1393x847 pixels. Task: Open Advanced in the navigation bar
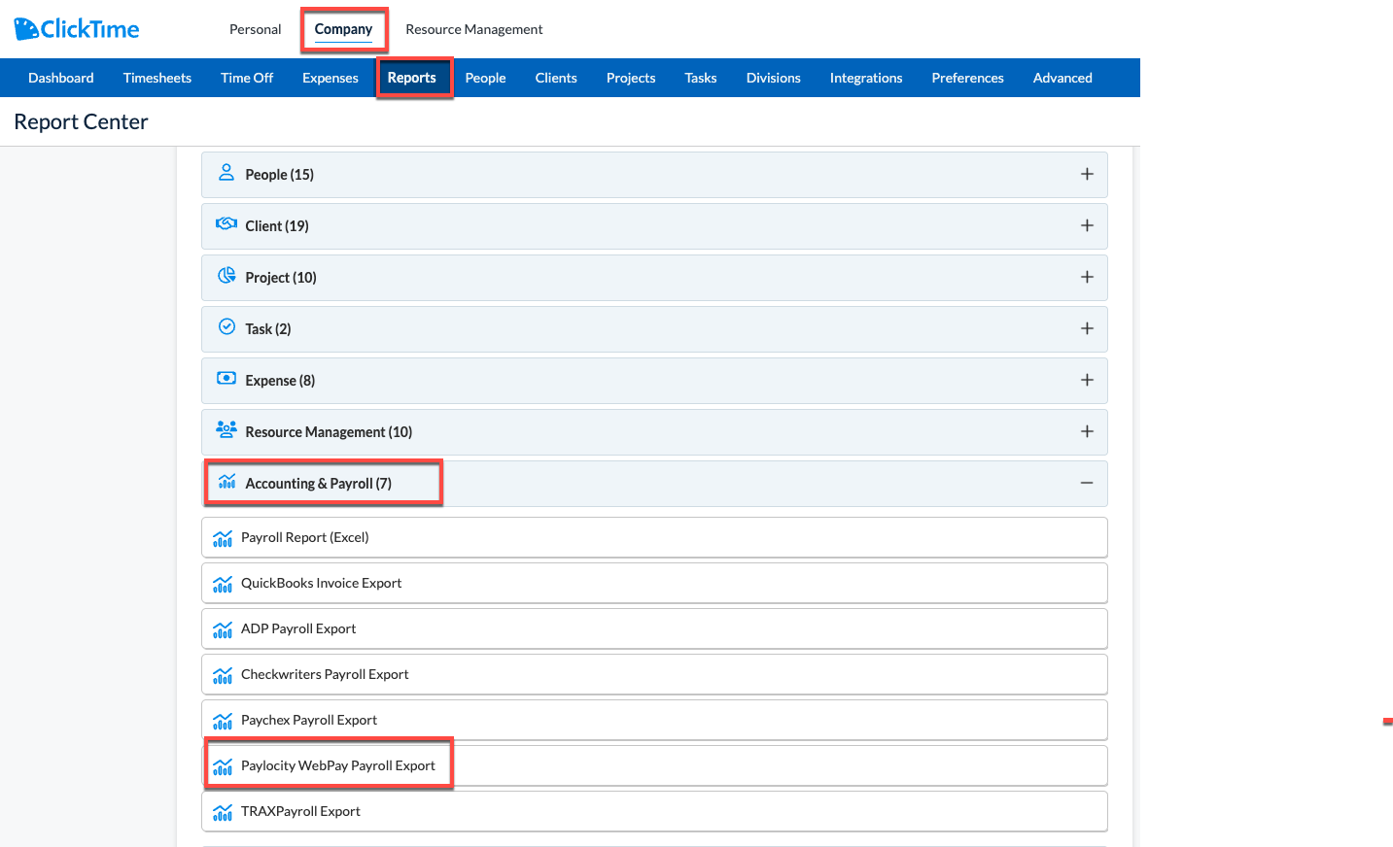tap(1062, 78)
